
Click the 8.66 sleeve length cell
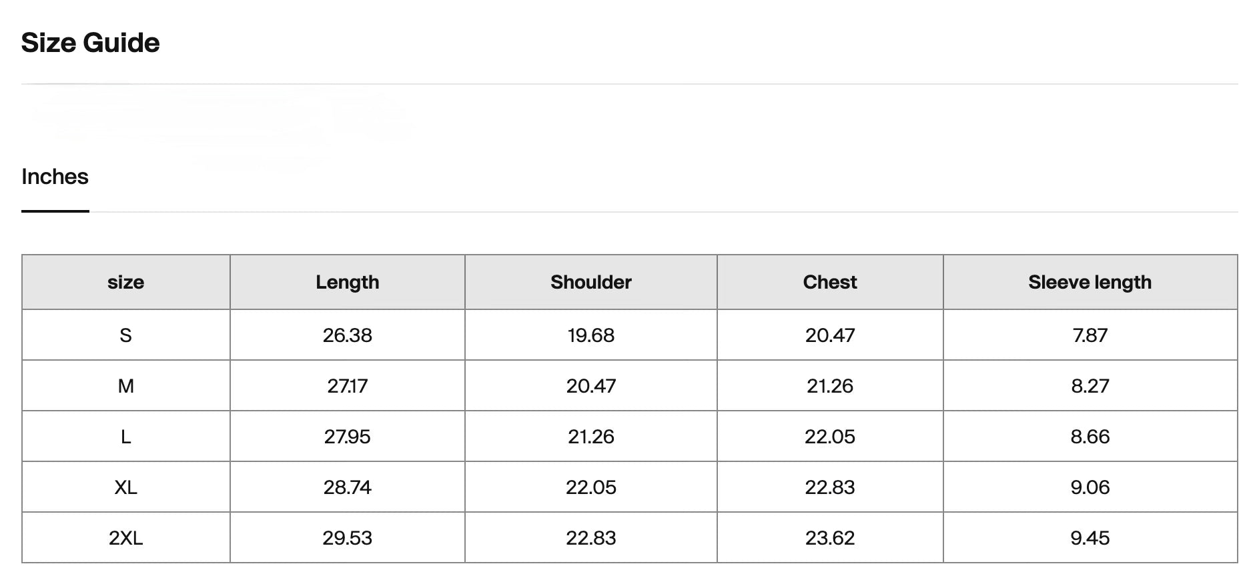[1090, 436]
